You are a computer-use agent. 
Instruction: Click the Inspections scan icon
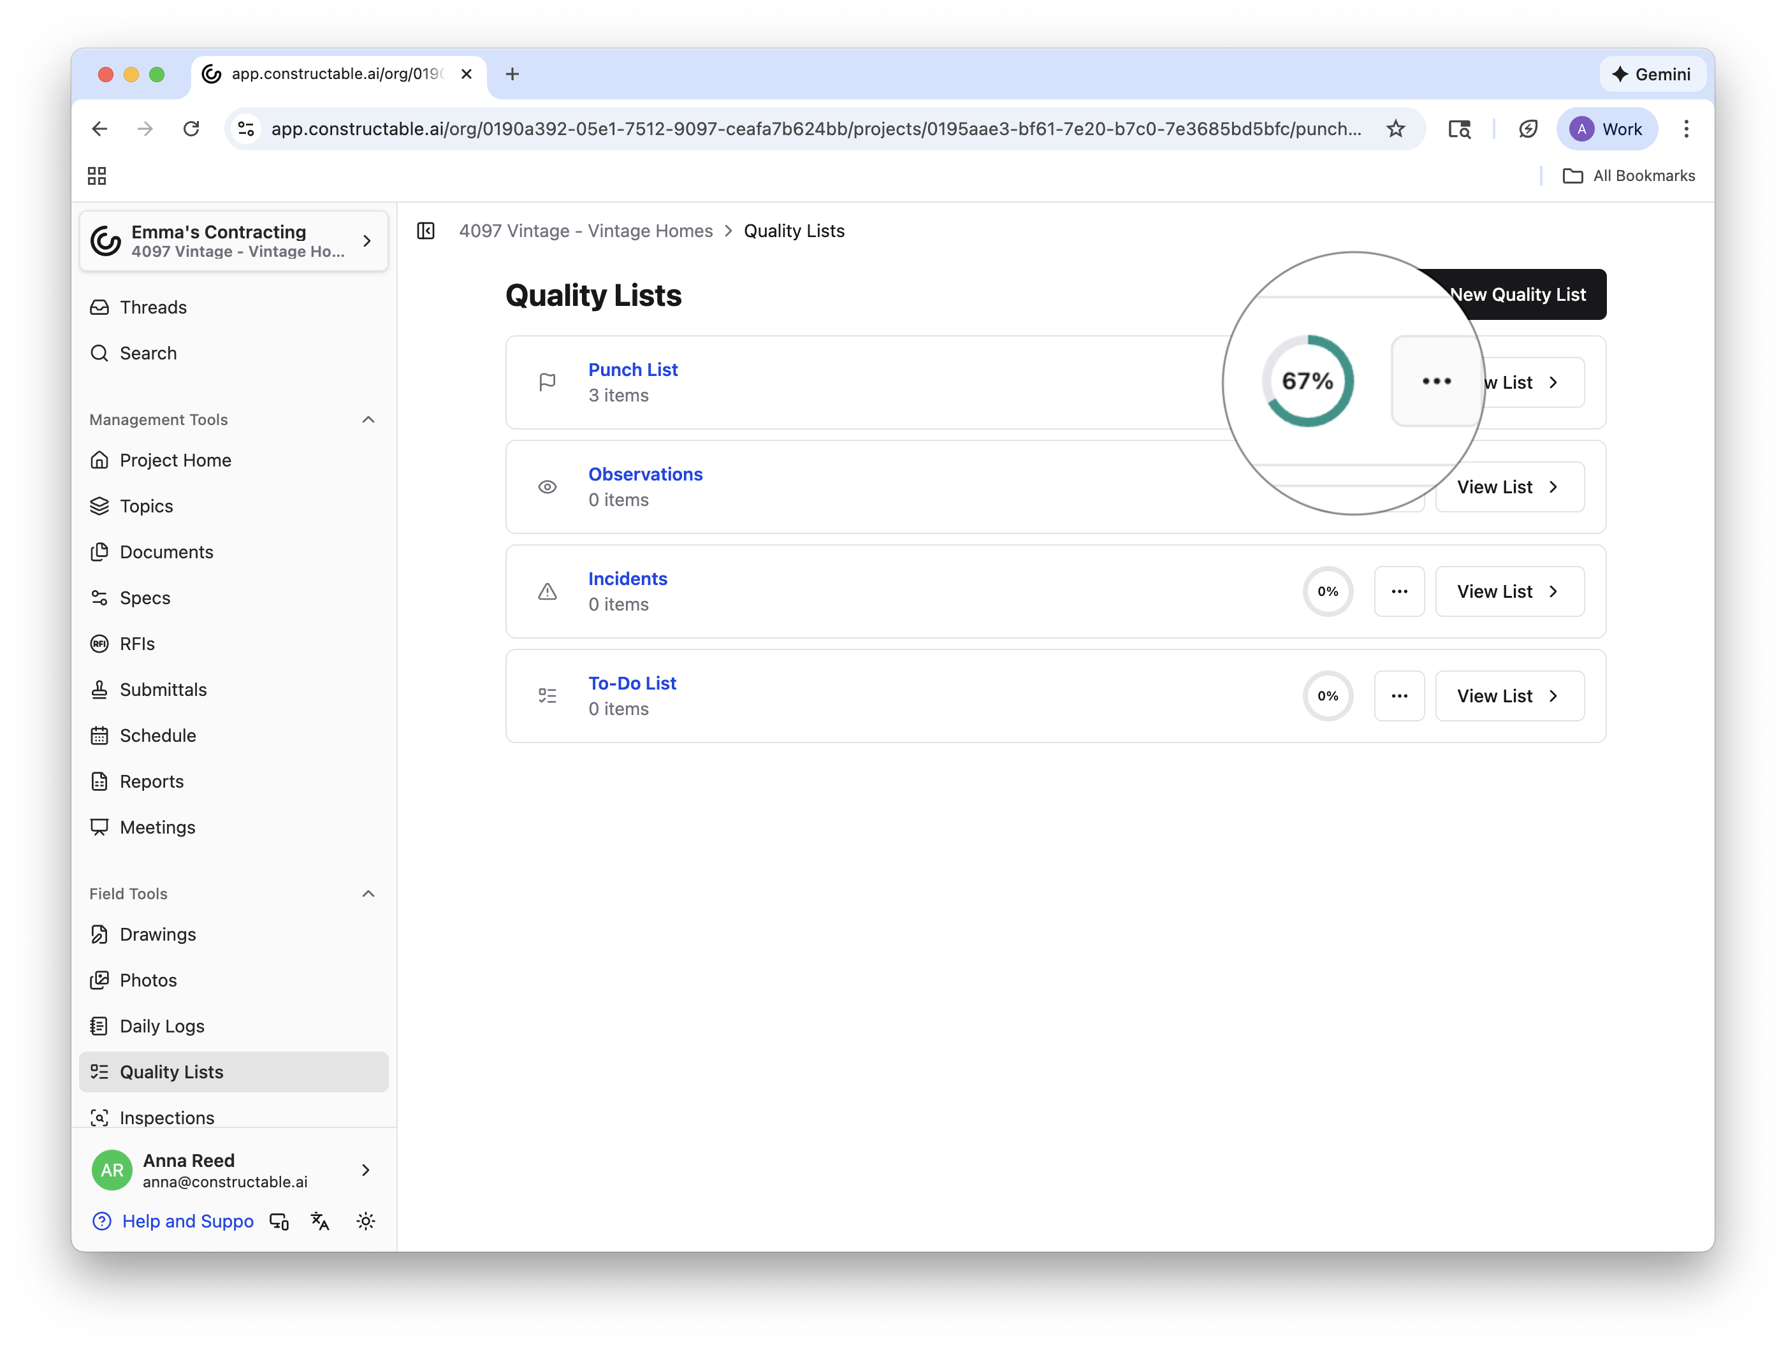[99, 1118]
